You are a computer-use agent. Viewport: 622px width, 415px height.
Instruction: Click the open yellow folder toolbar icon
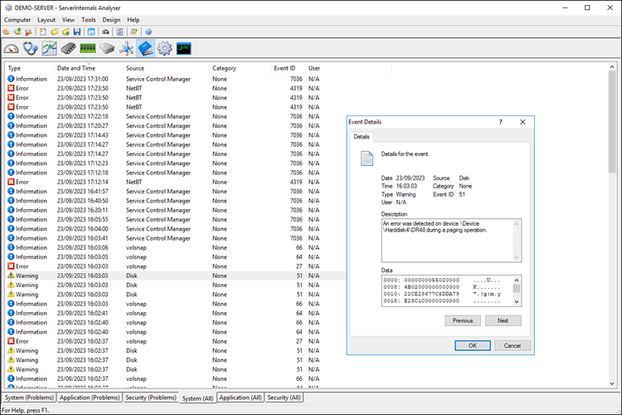pos(55,32)
